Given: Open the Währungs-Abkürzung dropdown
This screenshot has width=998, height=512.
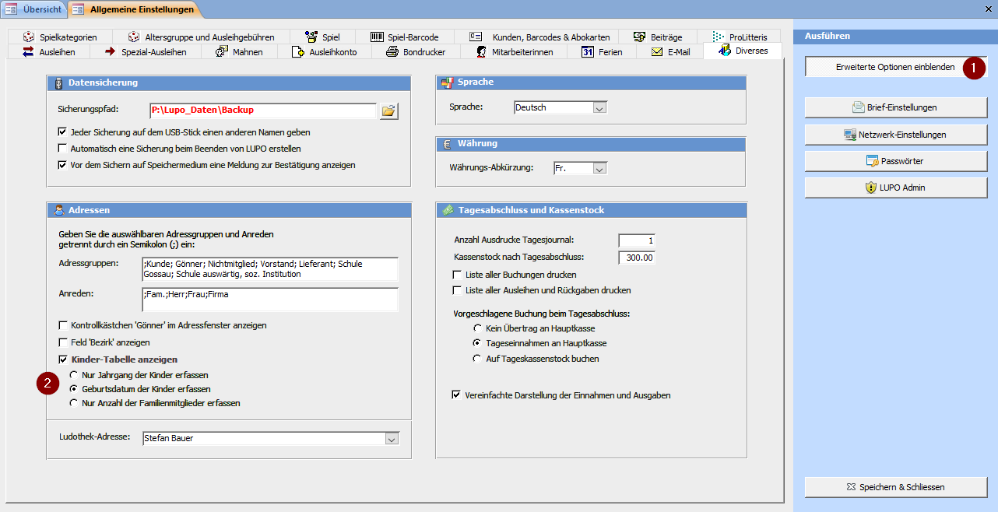Looking at the screenshot, I should tap(599, 168).
